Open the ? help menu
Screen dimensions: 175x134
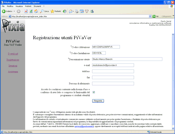(x=44, y=6)
